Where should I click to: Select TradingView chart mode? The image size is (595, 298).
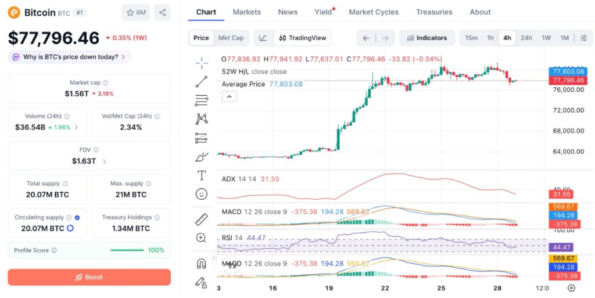(302, 38)
